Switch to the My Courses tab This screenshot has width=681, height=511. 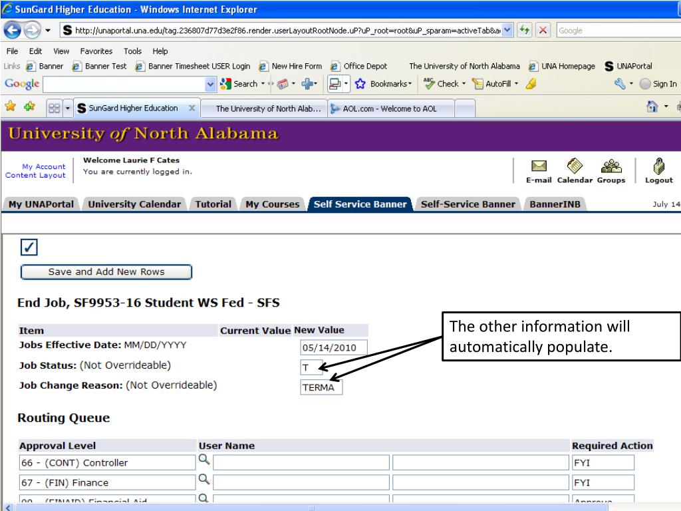point(272,204)
